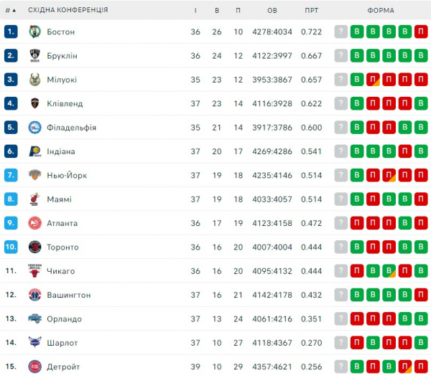
Task: Click the Toronto Raptors team logo
Action: click(35, 247)
